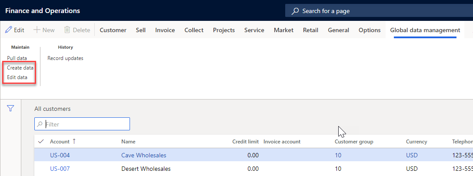This screenshot has height=176, width=473.
Task: Click credit limit 0.00 for Desert Wholesales
Action: pyautogui.click(x=253, y=169)
